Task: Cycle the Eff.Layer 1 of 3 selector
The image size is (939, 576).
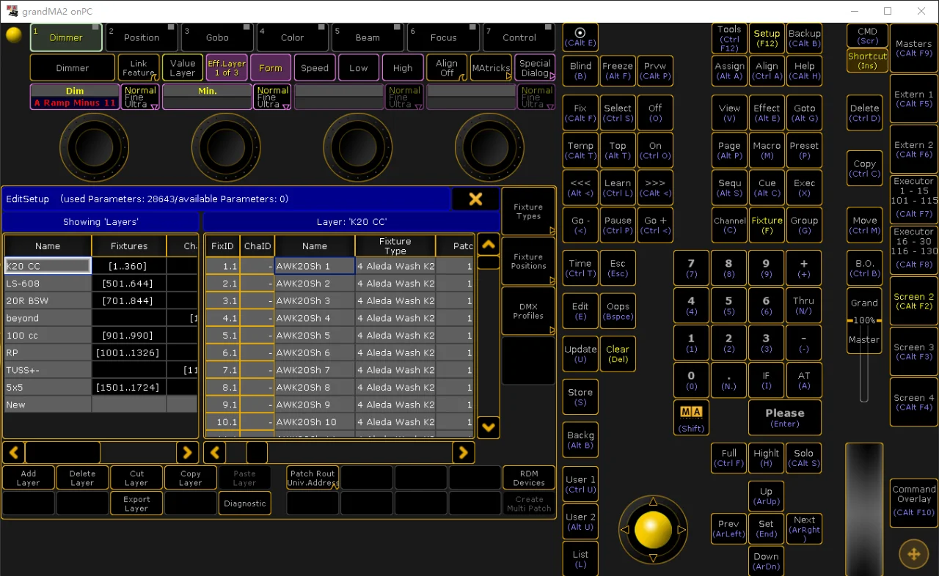Action: 227,68
